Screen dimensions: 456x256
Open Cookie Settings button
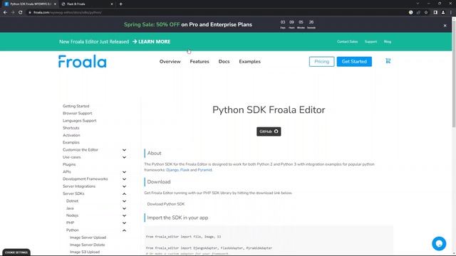click(x=16, y=252)
